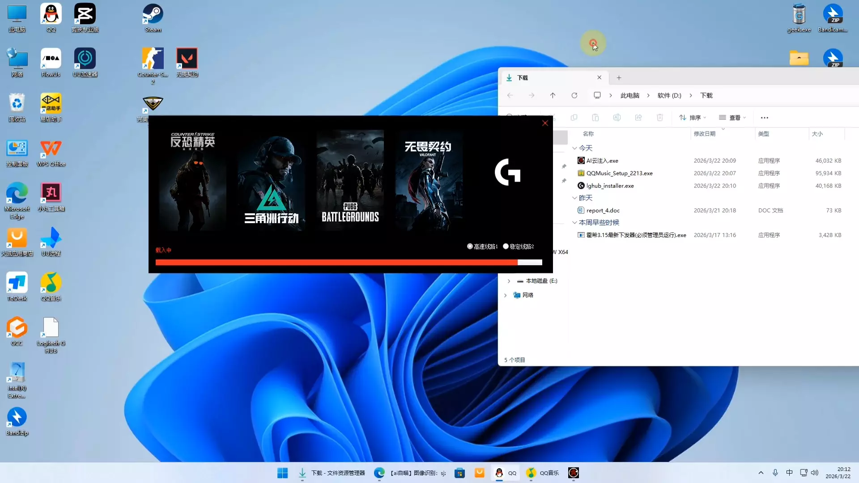
Task: Open geek.exe desktop icon
Action: (x=799, y=18)
